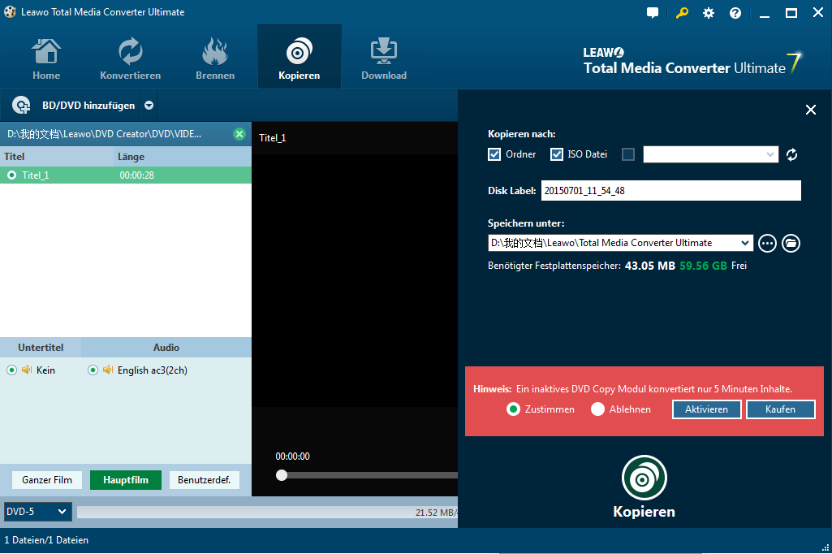
Task: Select the Zustimmen radio button
Action: [513, 409]
